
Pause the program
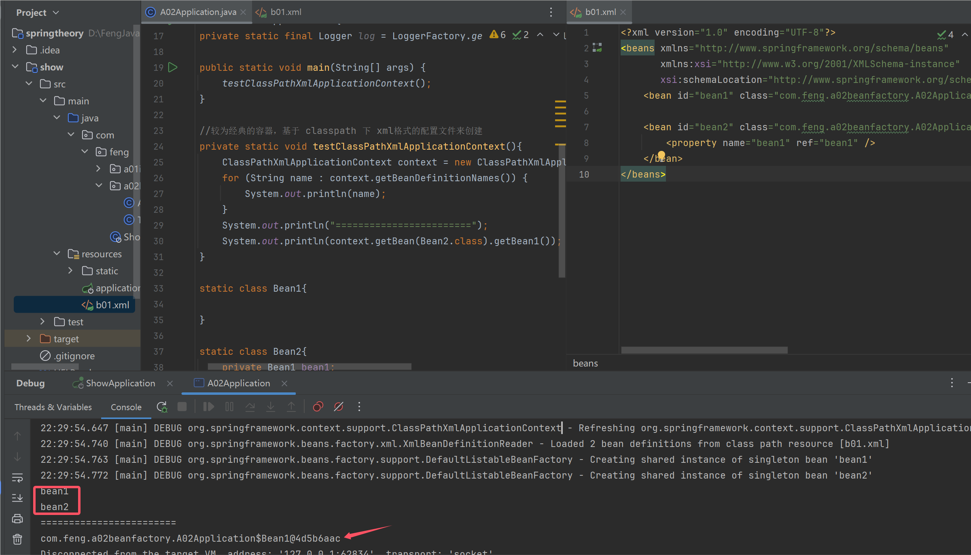pyautogui.click(x=229, y=407)
